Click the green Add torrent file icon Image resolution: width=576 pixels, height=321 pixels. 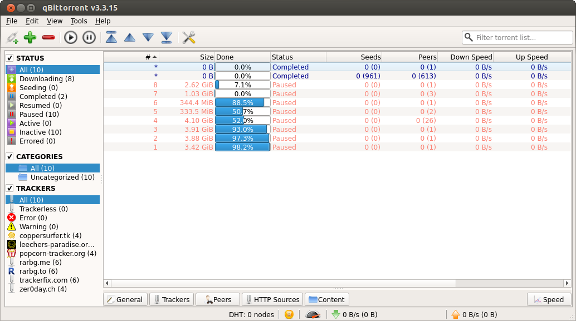pyautogui.click(x=30, y=37)
